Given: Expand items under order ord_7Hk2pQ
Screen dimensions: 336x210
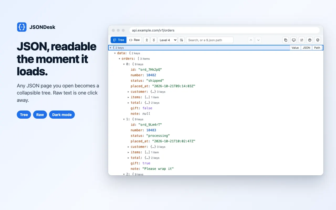Looking at the screenshot, I should click(x=129, y=97).
